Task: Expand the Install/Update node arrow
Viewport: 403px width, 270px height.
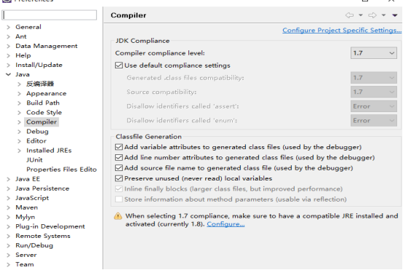Action: 9,65
